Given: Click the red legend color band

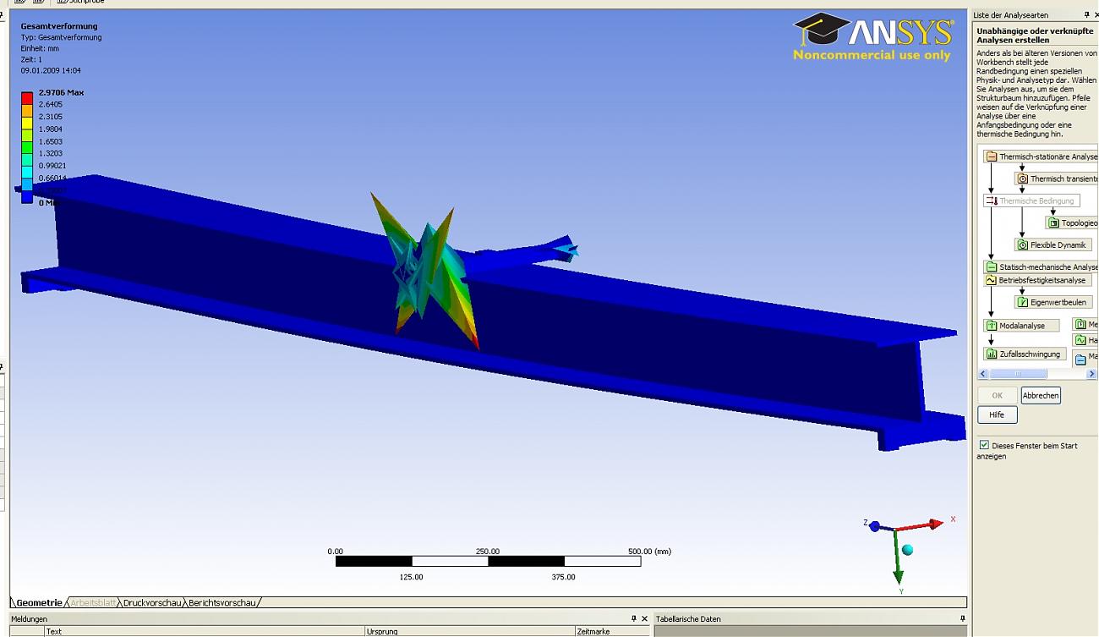Looking at the screenshot, I should pos(27,98).
